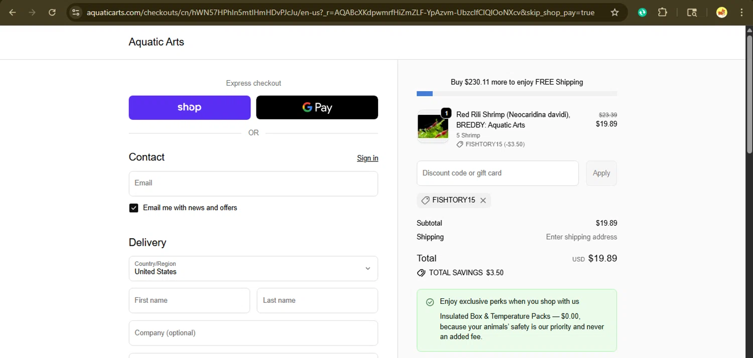Click the Buy $230.11 more FREE Shipping text
The width and height of the screenshot is (753, 358).
point(517,82)
